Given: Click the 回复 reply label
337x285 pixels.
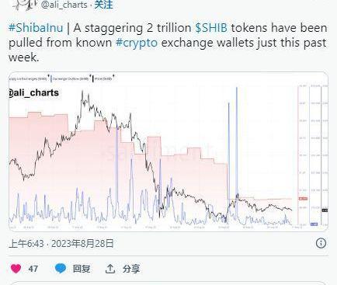Looking at the screenshot, I should (82, 269).
